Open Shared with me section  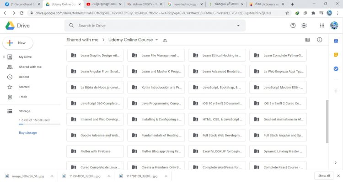(30, 67)
